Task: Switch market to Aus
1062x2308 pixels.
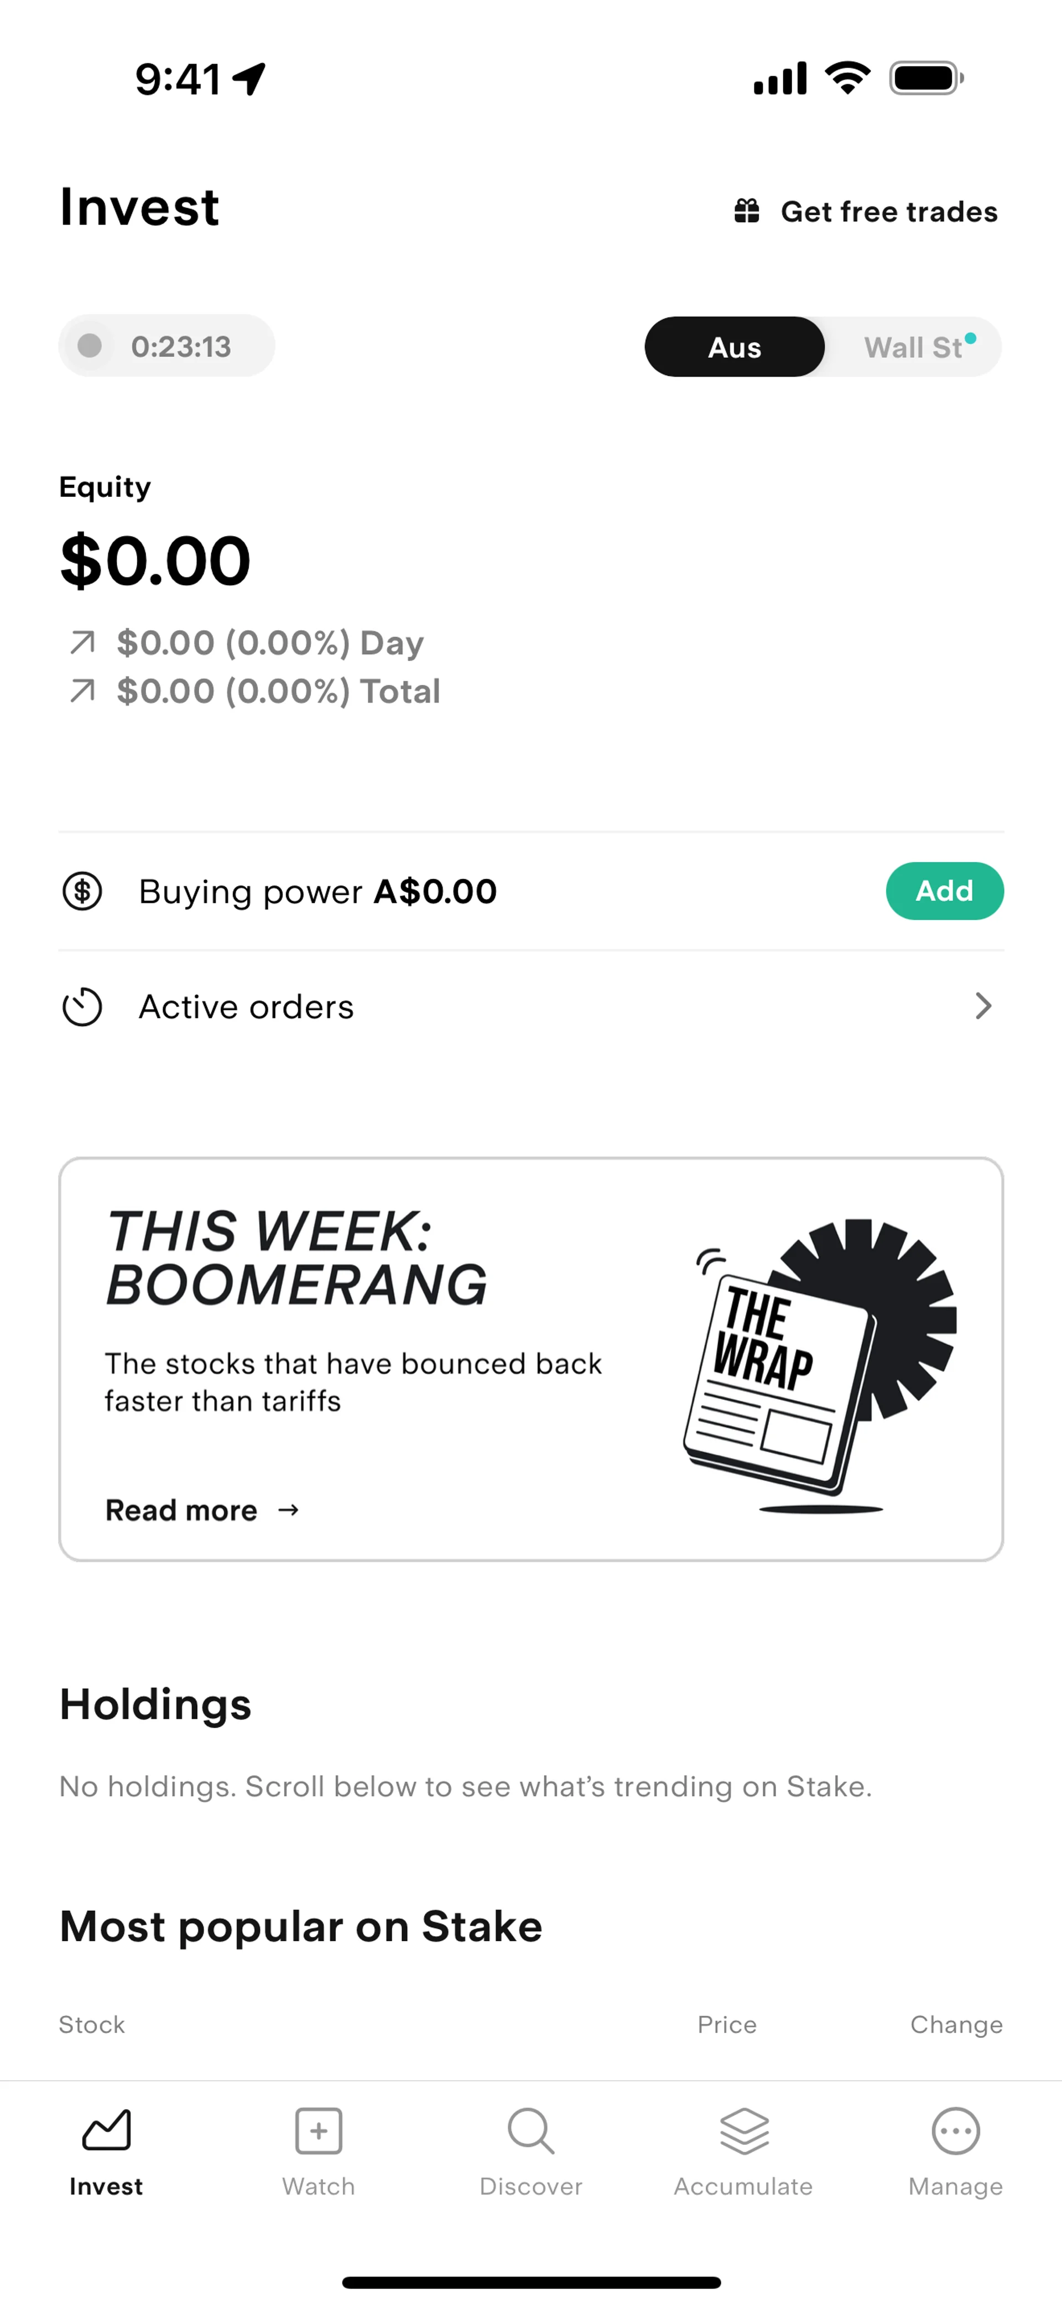Action: [x=734, y=347]
